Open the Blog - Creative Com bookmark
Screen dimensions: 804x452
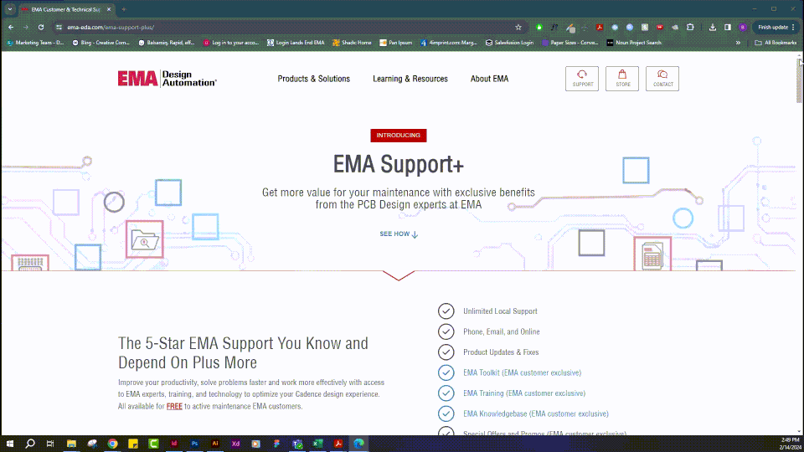pos(101,43)
